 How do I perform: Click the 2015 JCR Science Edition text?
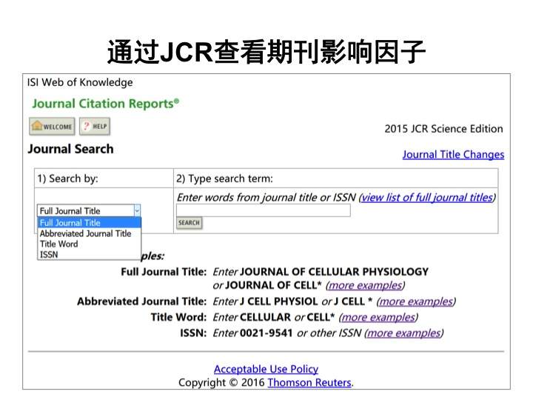point(443,129)
